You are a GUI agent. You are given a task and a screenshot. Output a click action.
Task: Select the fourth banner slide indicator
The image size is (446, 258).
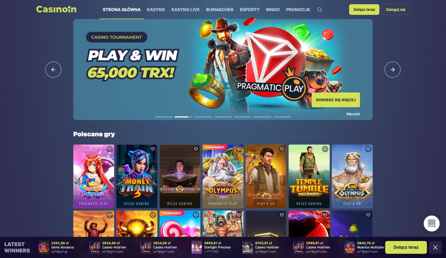click(223, 117)
